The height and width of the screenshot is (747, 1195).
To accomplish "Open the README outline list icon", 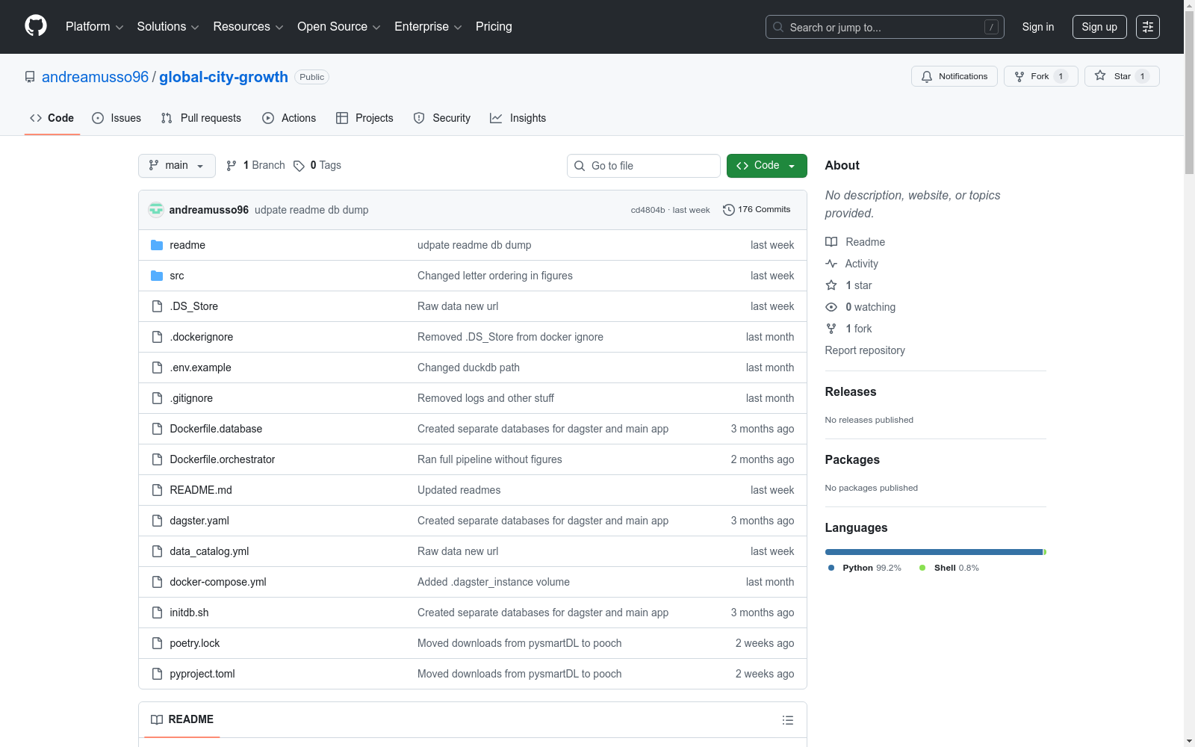I will tap(788, 720).
